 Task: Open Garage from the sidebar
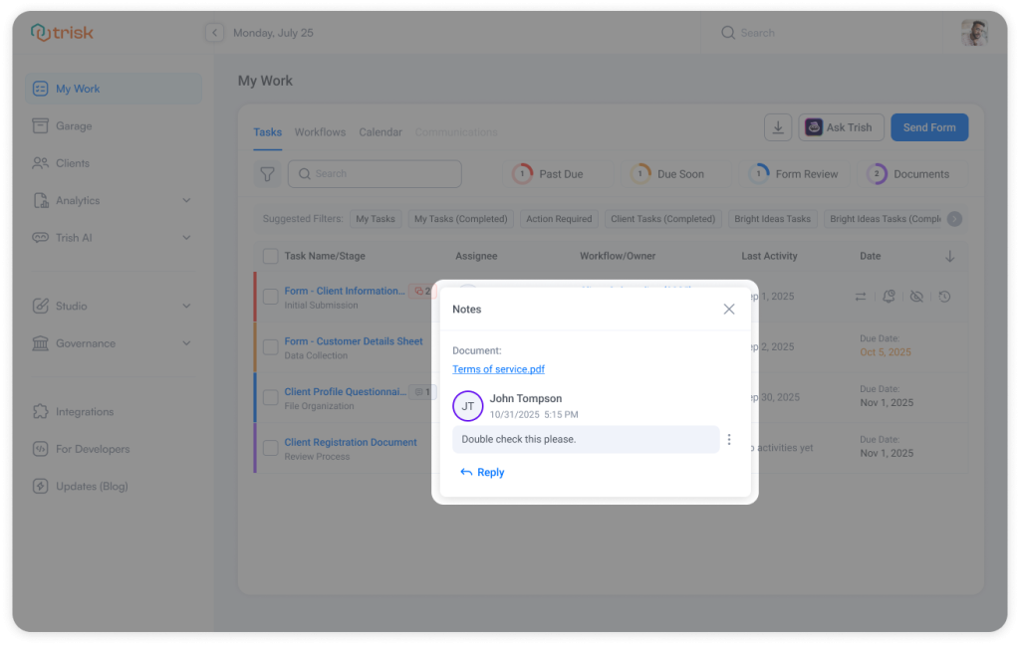coord(74,126)
